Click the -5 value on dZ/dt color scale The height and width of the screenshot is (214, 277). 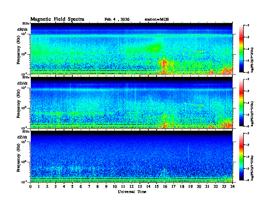[248, 169]
